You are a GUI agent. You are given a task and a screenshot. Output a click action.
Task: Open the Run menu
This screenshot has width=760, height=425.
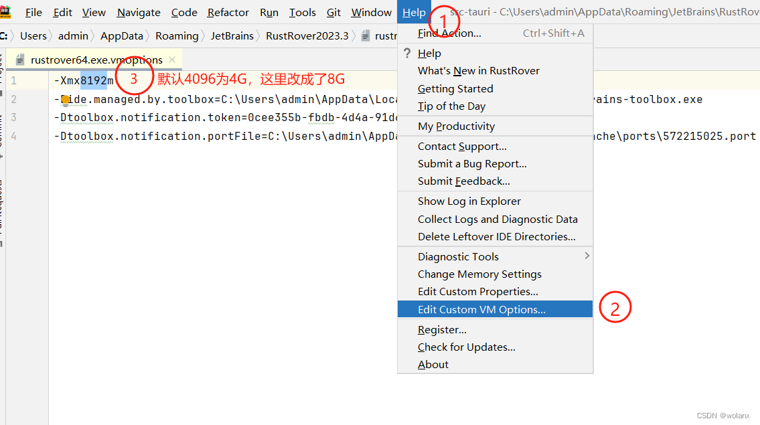click(x=269, y=12)
